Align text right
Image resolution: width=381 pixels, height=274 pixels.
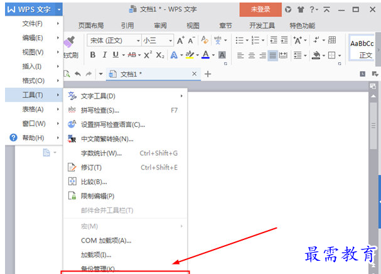[x=262, y=56]
